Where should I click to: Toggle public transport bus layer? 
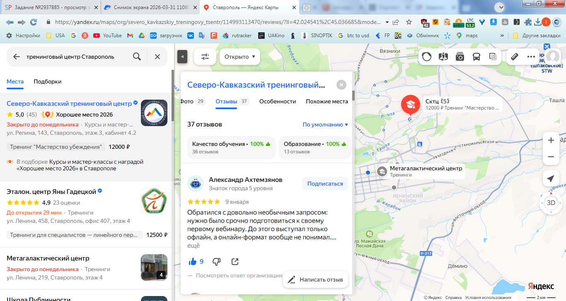tap(477, 57)
